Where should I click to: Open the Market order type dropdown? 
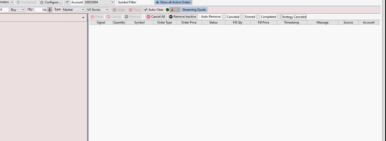coord(73,10)
